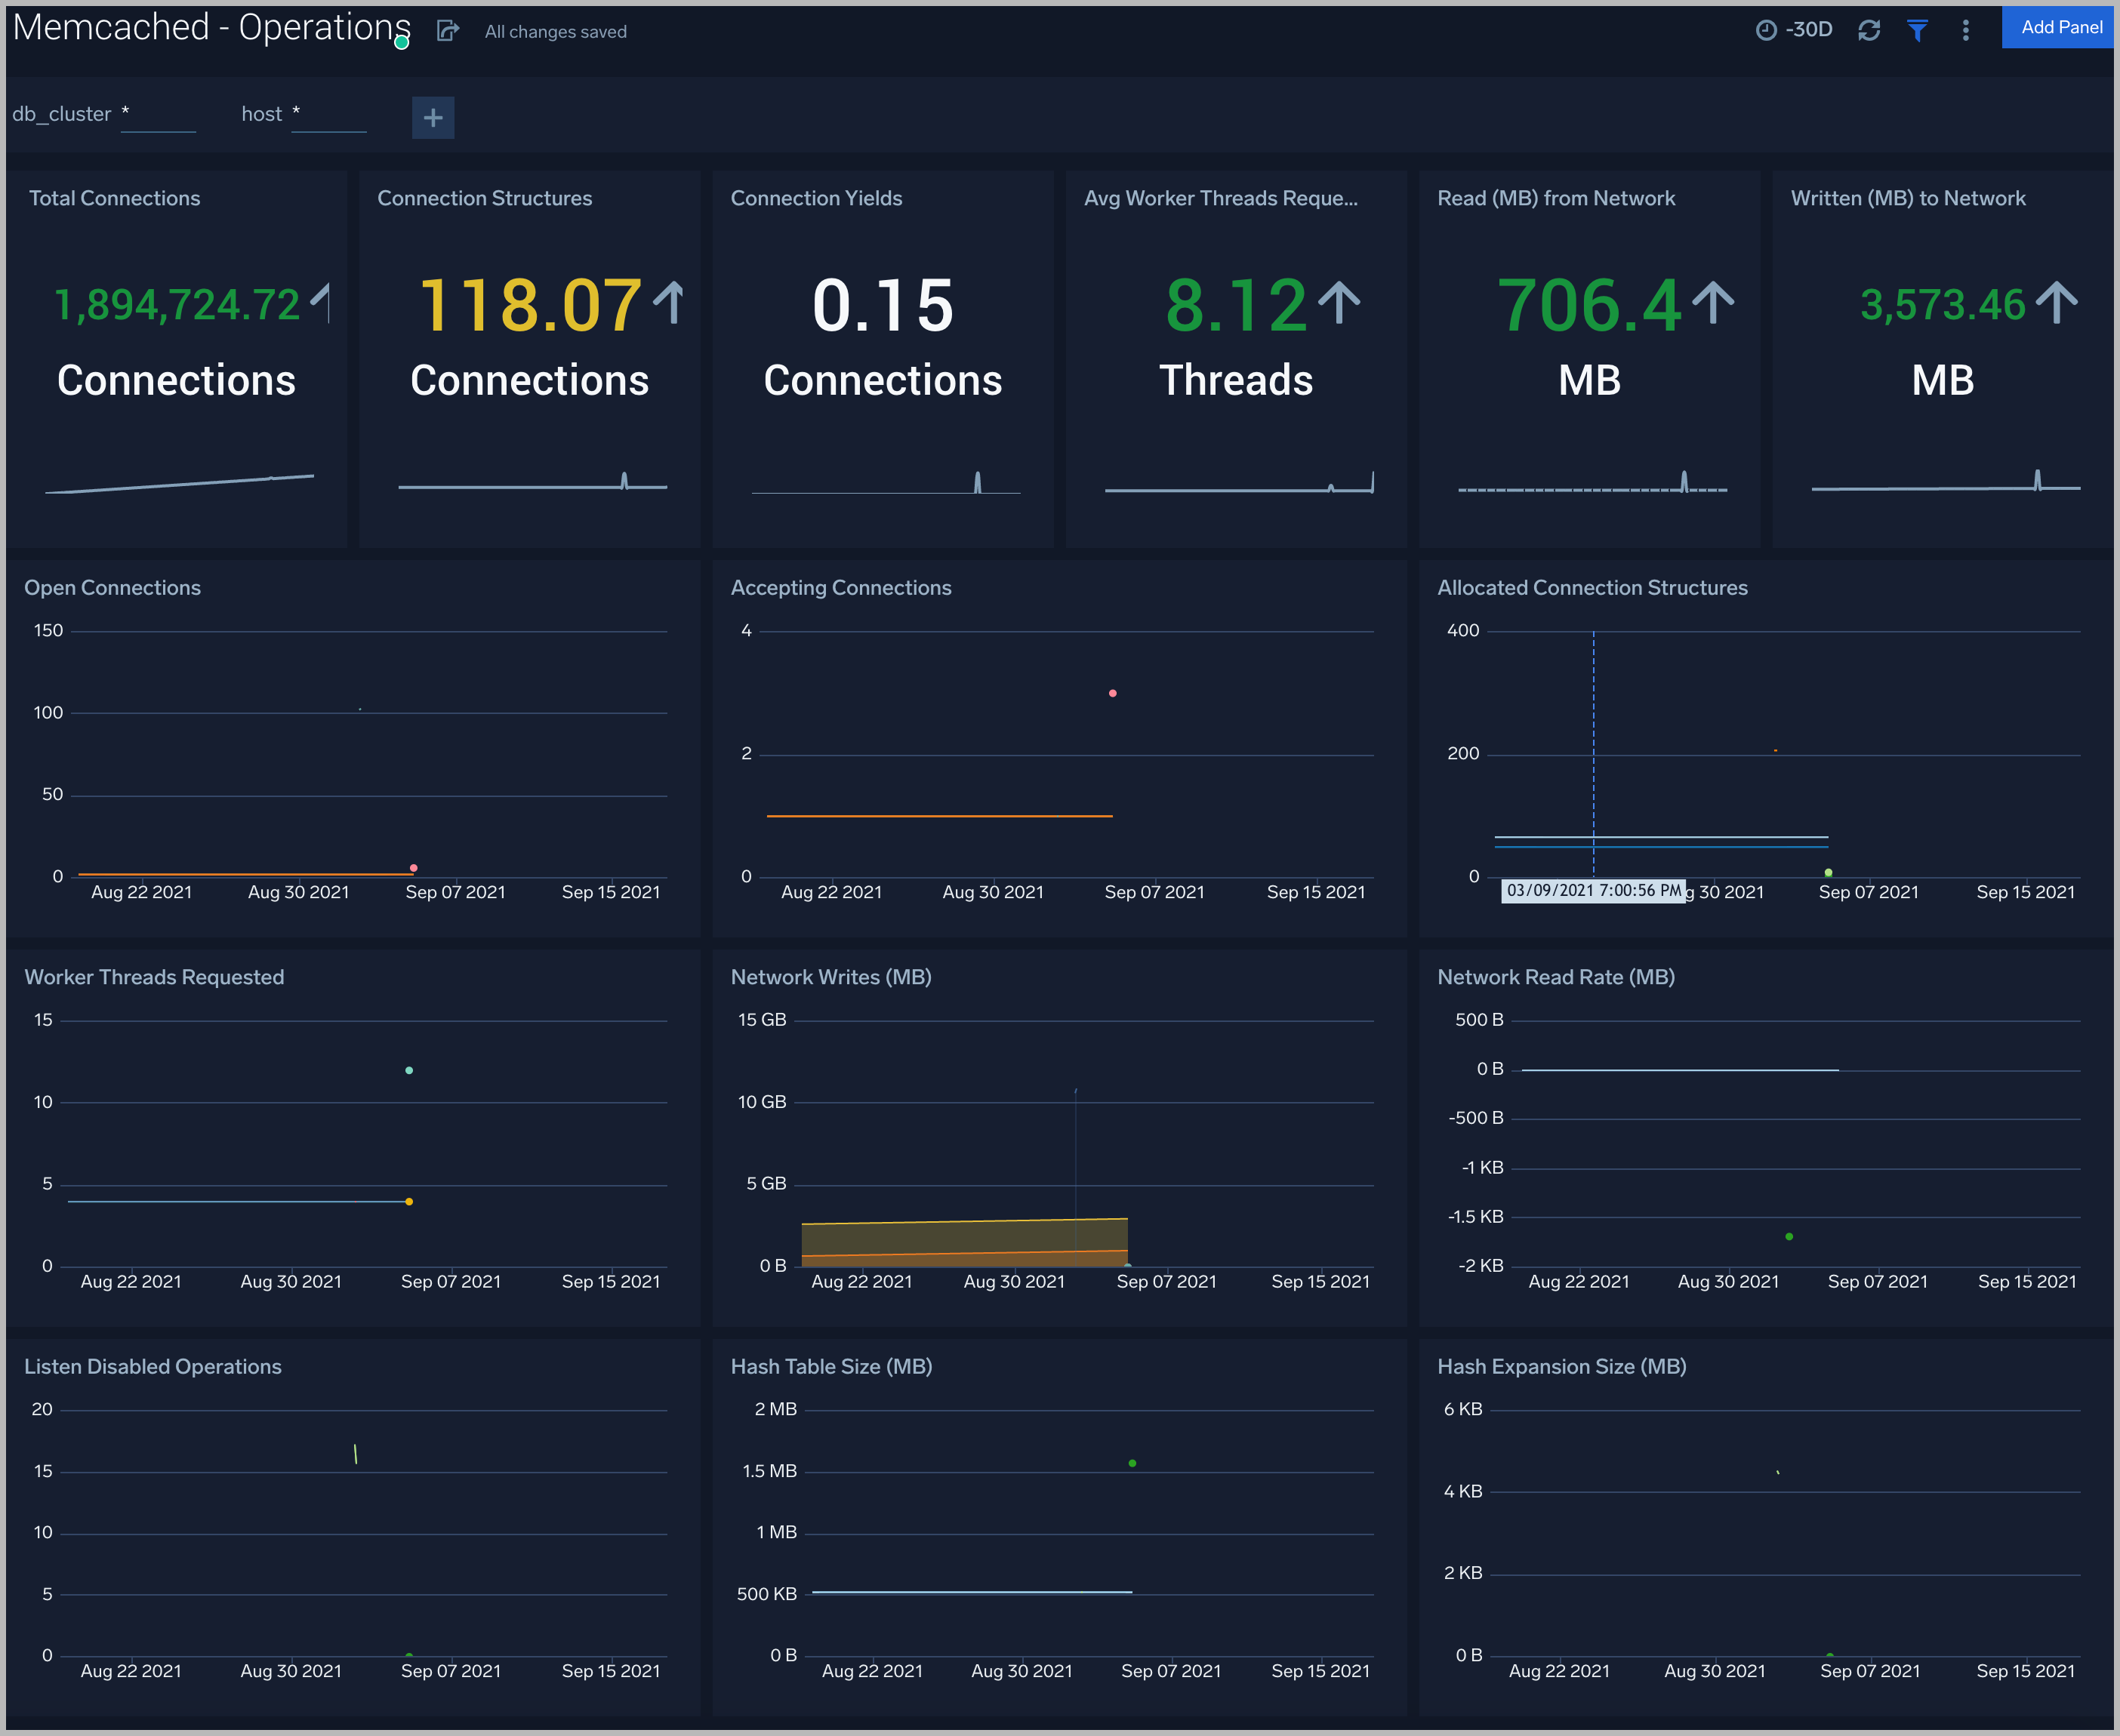Click the Total Connections metric value

pos(176,305)
